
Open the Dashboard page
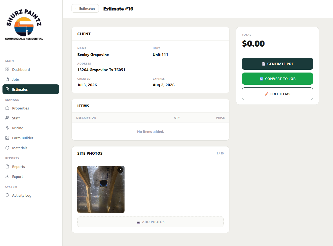(31, 69)
